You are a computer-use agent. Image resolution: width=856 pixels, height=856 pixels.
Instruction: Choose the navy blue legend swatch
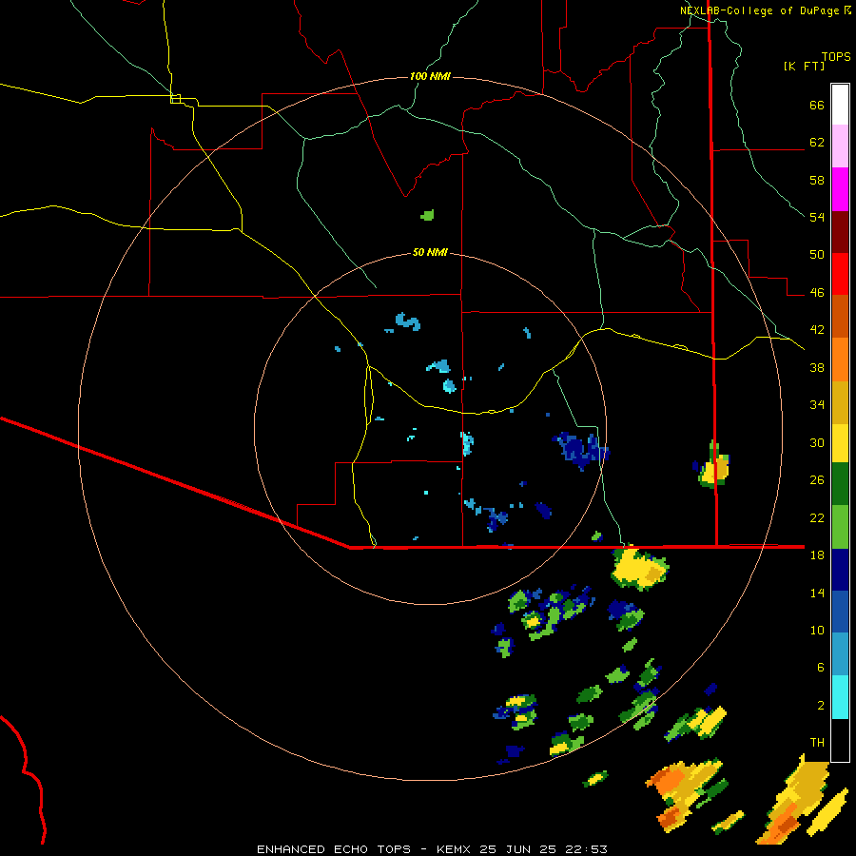tap(840, 570)
